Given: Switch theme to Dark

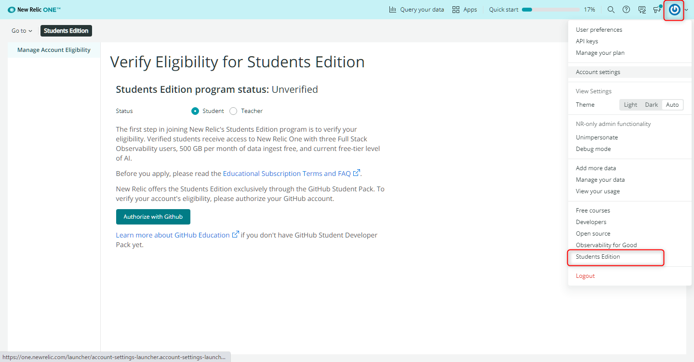Looking at the screenshot, I should [652, 105].
